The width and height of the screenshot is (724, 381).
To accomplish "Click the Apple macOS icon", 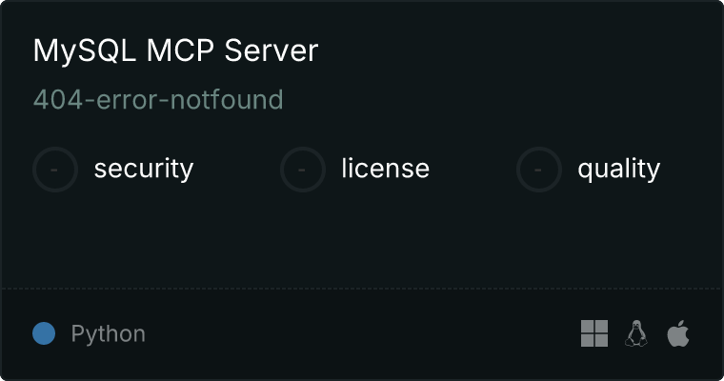I will pos(678,333).
